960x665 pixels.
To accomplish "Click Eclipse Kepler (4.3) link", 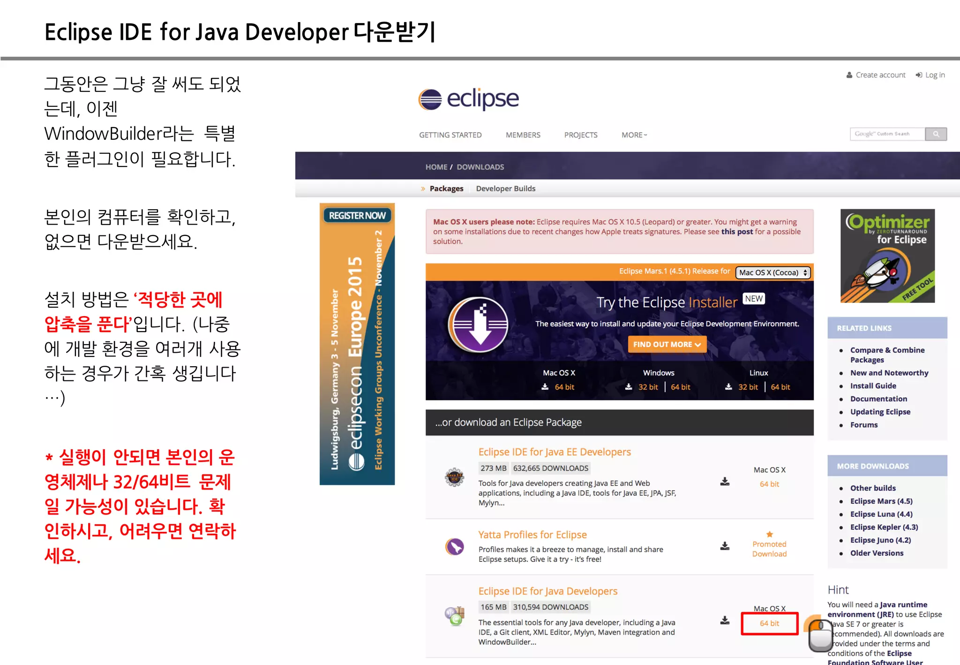I will (x=884, y=527).
